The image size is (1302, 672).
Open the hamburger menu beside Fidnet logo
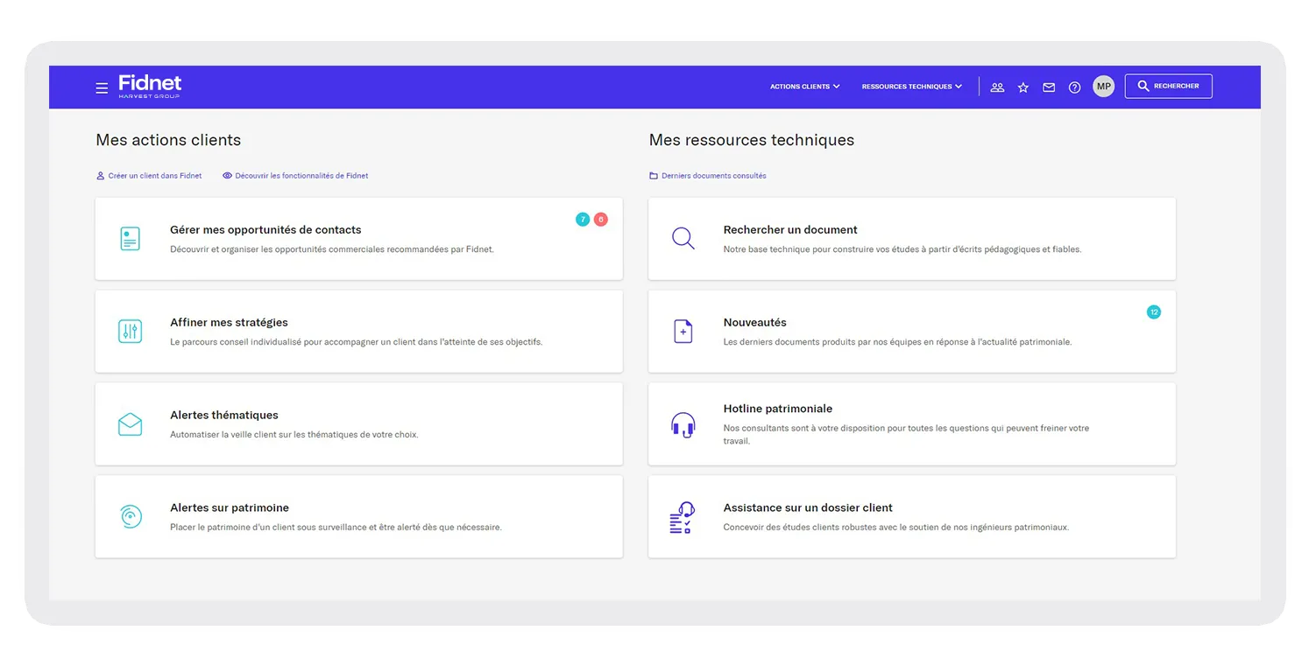[102, 87]
